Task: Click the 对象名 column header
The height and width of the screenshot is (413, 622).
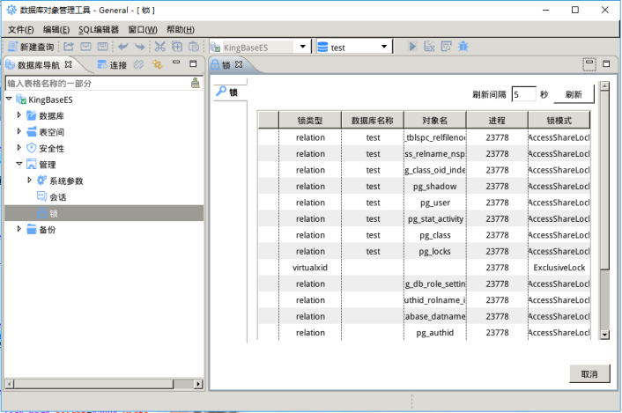Action: [x=435, y=120]
